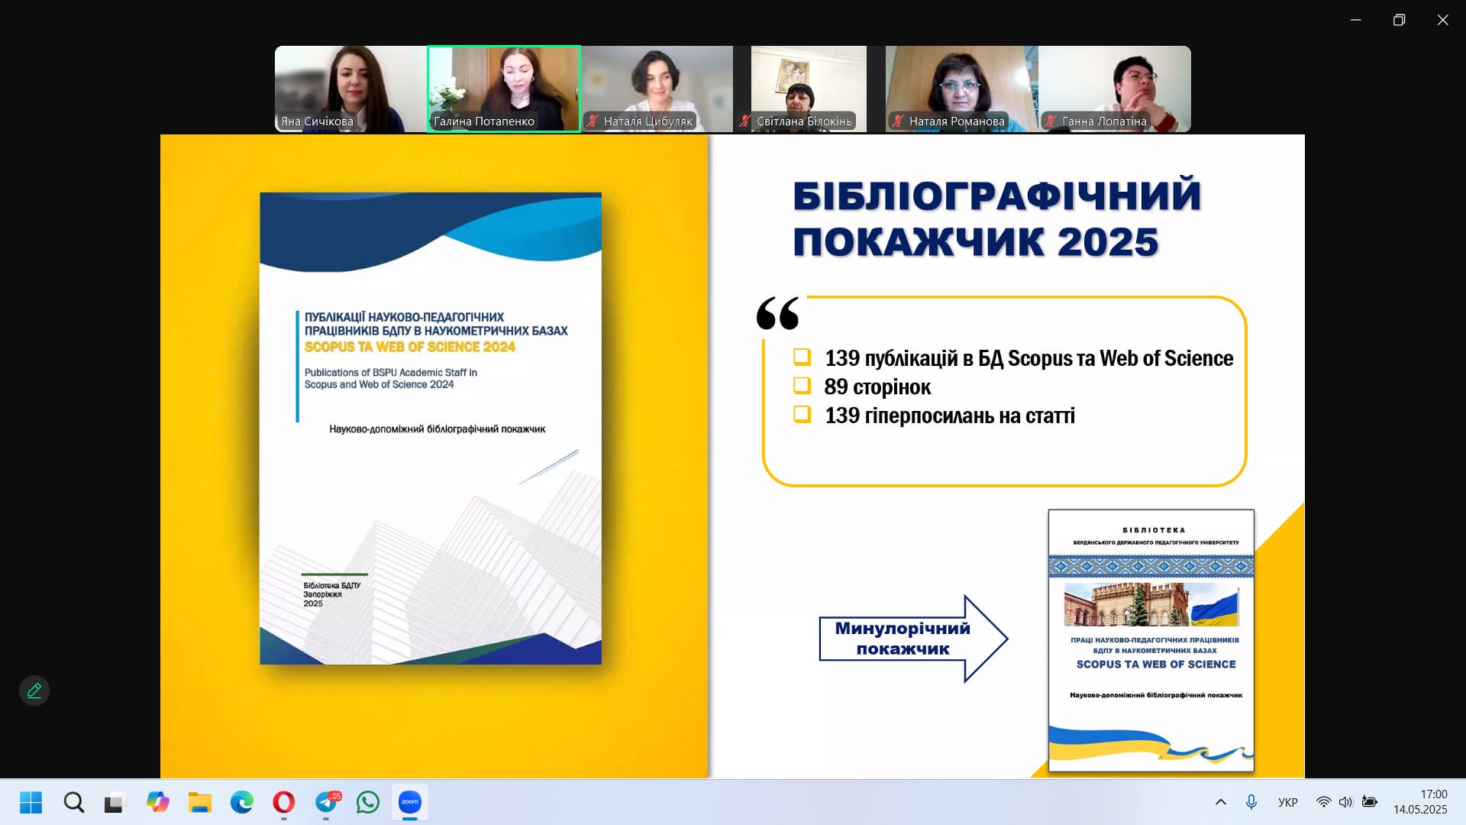Click Наталя Романова participant video
Image resolution: width=1466 pixels, height=825 pixels.
(961, 88)
